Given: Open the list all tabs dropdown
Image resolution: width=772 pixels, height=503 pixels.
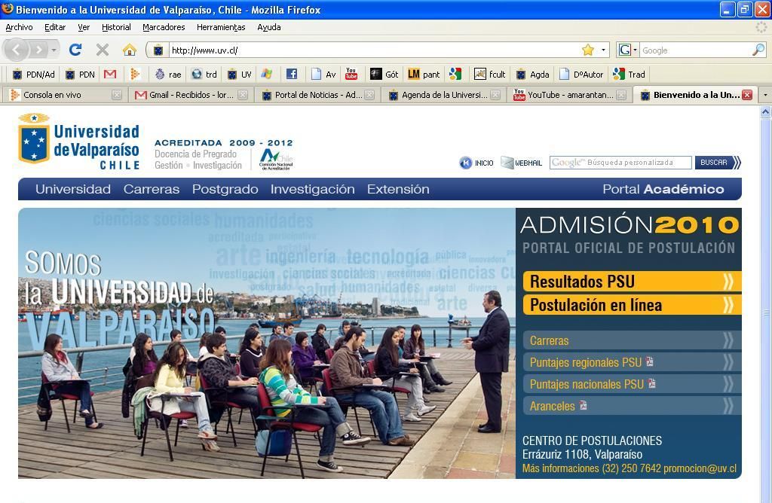Looking at the screenshot, I should pos(764,95).
